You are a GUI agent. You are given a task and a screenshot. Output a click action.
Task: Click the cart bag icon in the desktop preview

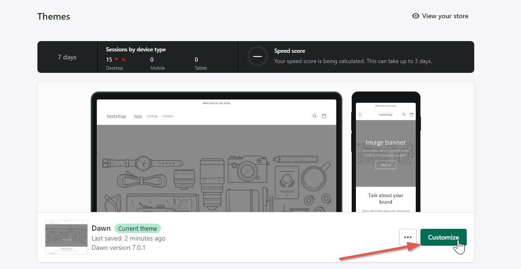coord(324,116)
